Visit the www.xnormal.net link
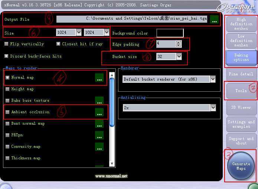 point(111,176)
